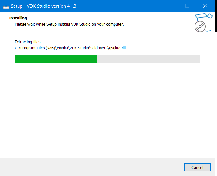Click the 'Extracting files...' status label
Screen dimensions: 217x176
[29, 42]
